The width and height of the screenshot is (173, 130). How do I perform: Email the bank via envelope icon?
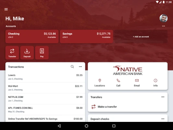(137, 81)
